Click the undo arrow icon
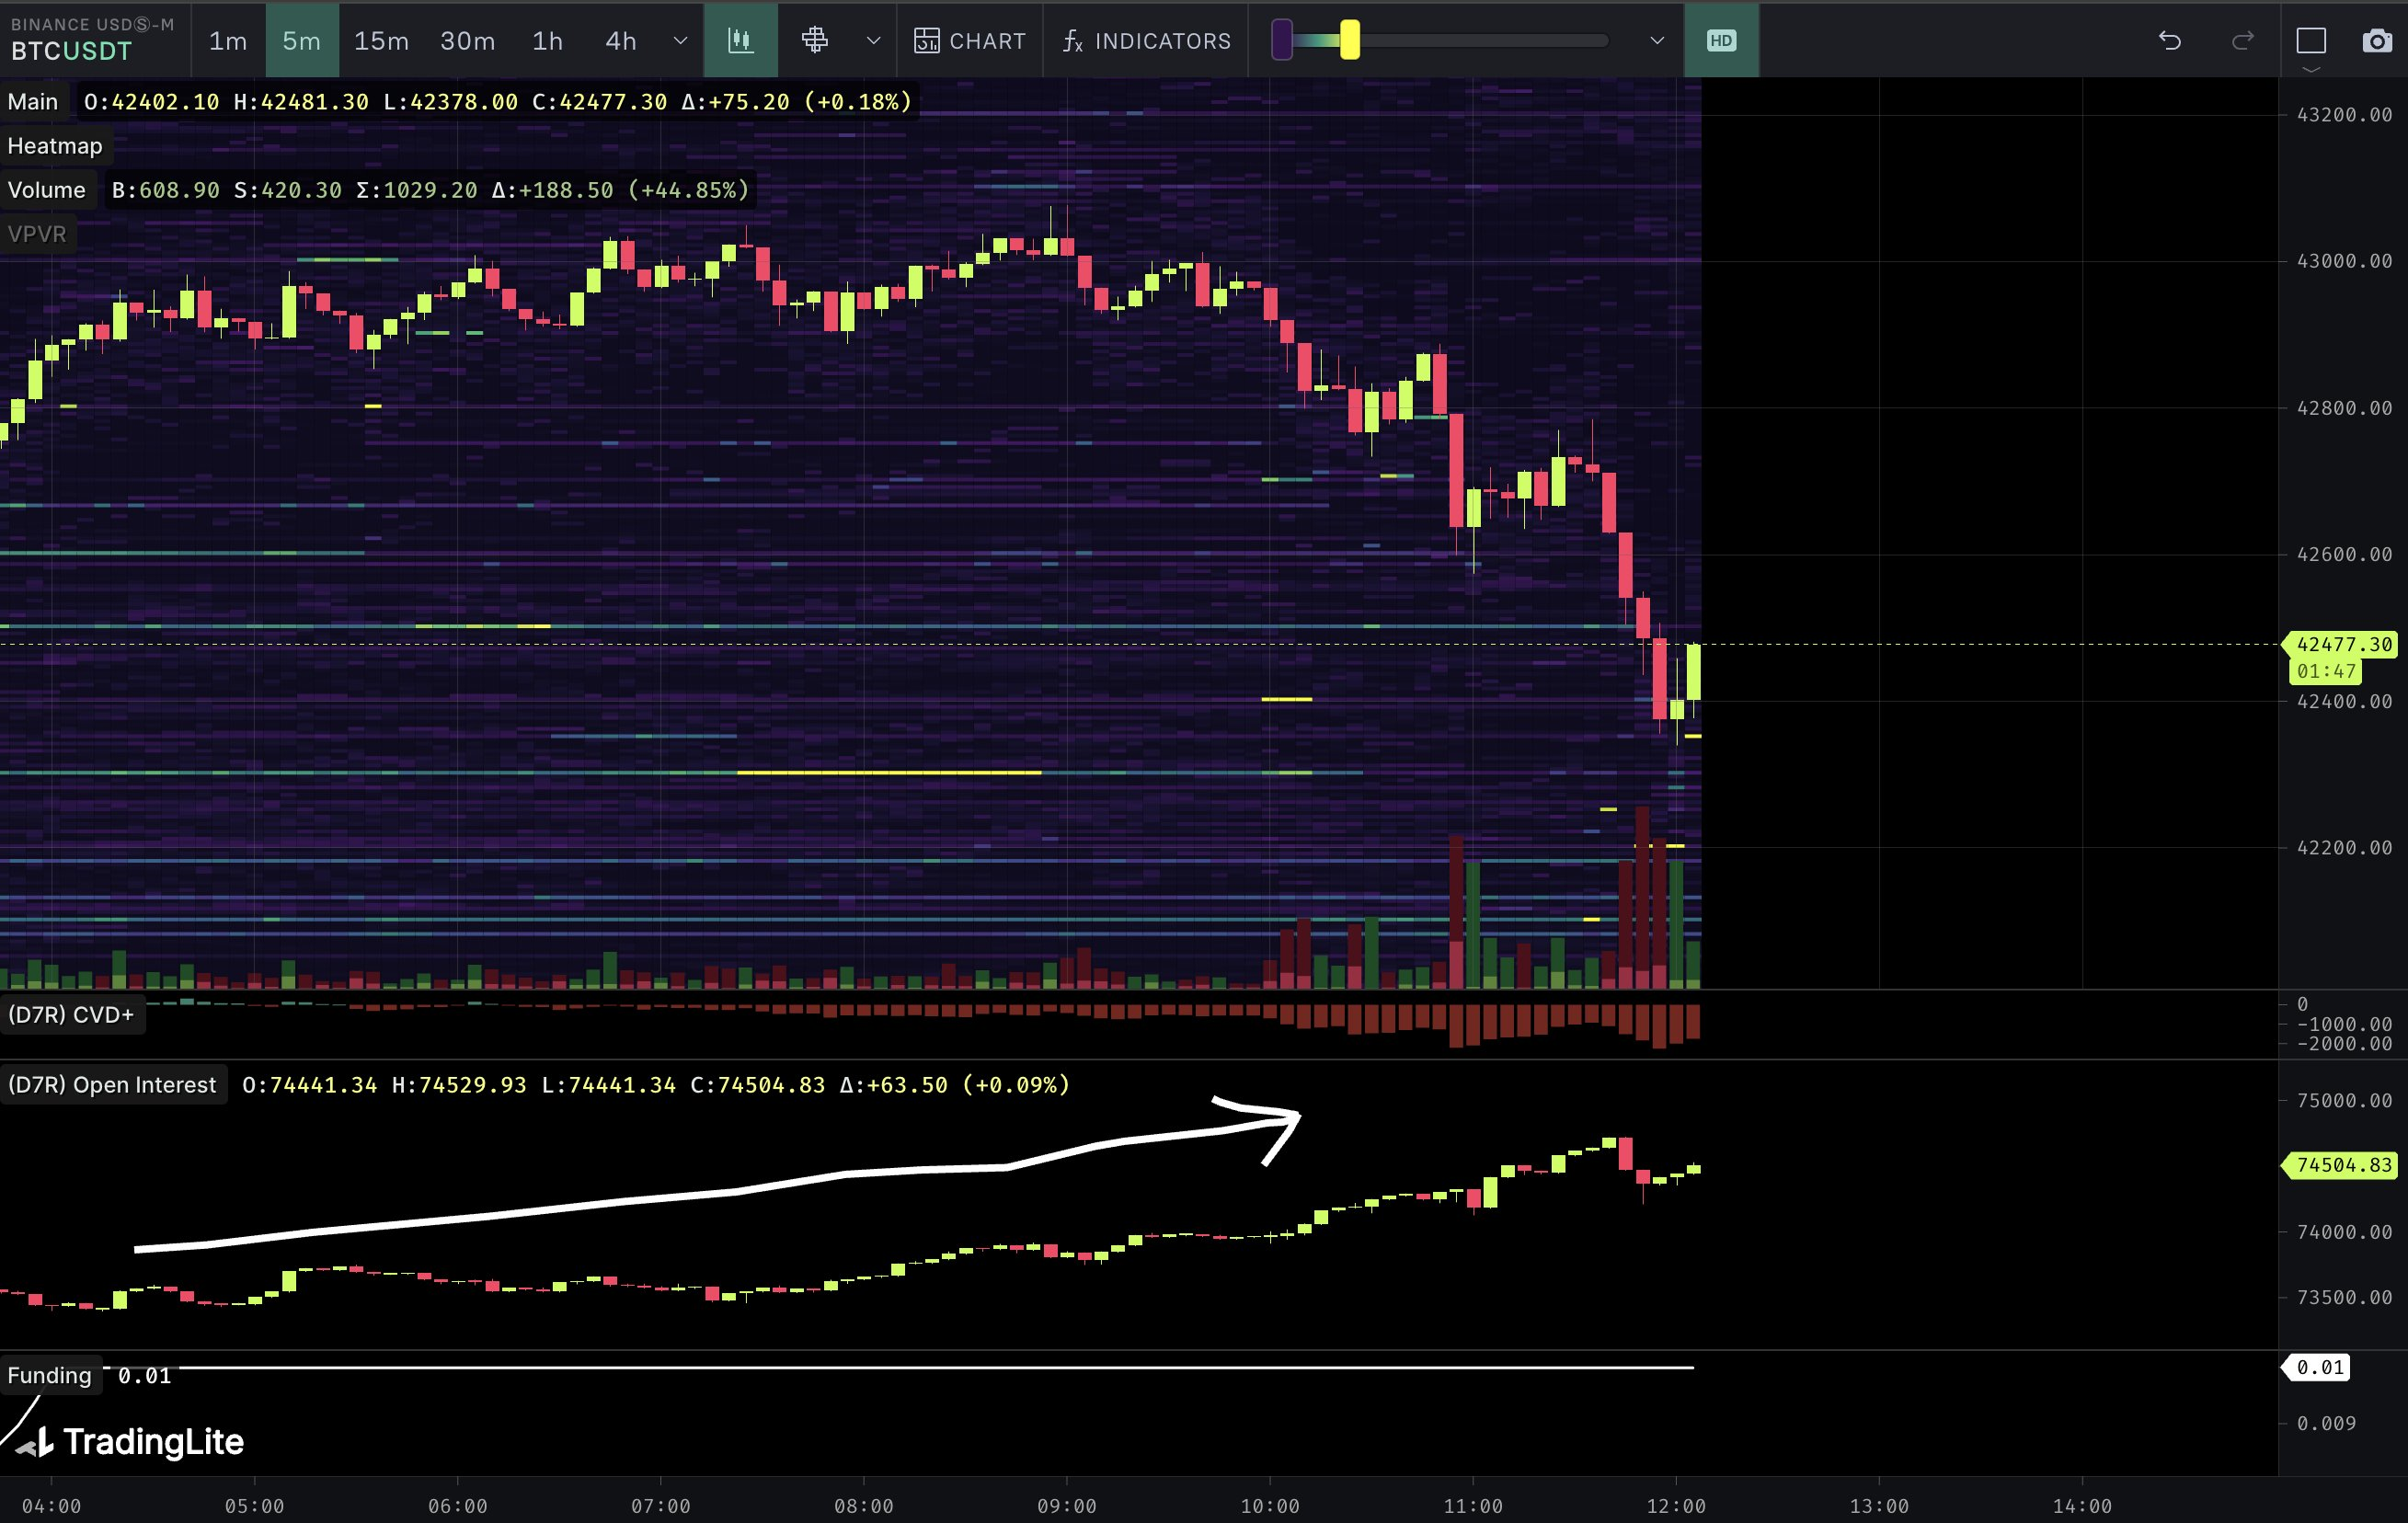 pos(2169,41)
